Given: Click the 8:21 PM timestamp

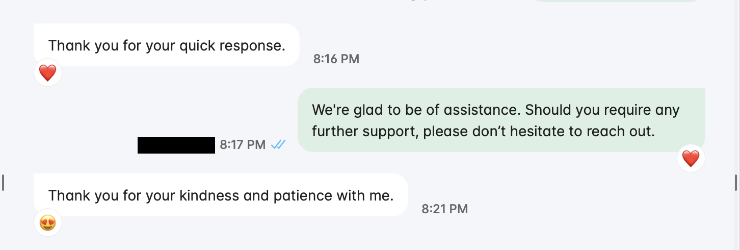Looking at the screenshot, I should coord(445,209).
